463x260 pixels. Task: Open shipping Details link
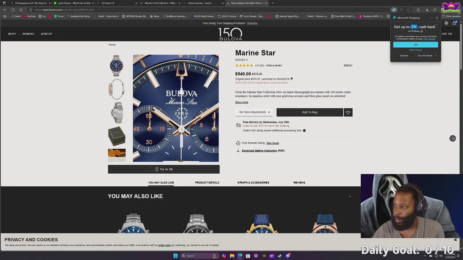252,23
